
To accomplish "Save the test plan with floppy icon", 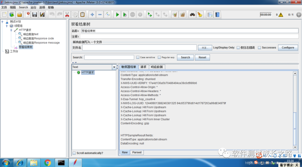I will [x=35, y=15].
